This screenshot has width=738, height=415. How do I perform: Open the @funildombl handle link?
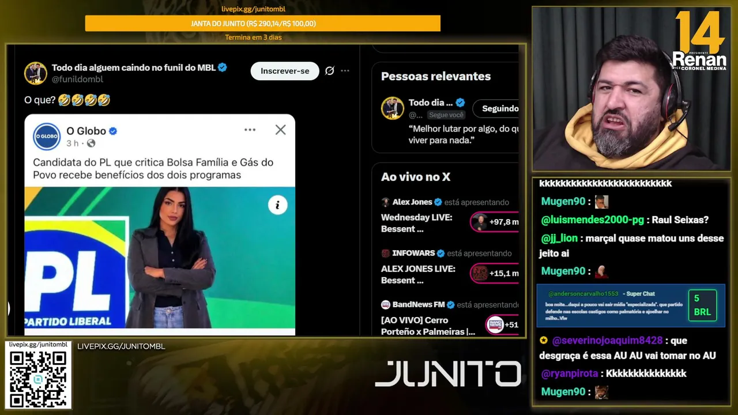(78, 80)
